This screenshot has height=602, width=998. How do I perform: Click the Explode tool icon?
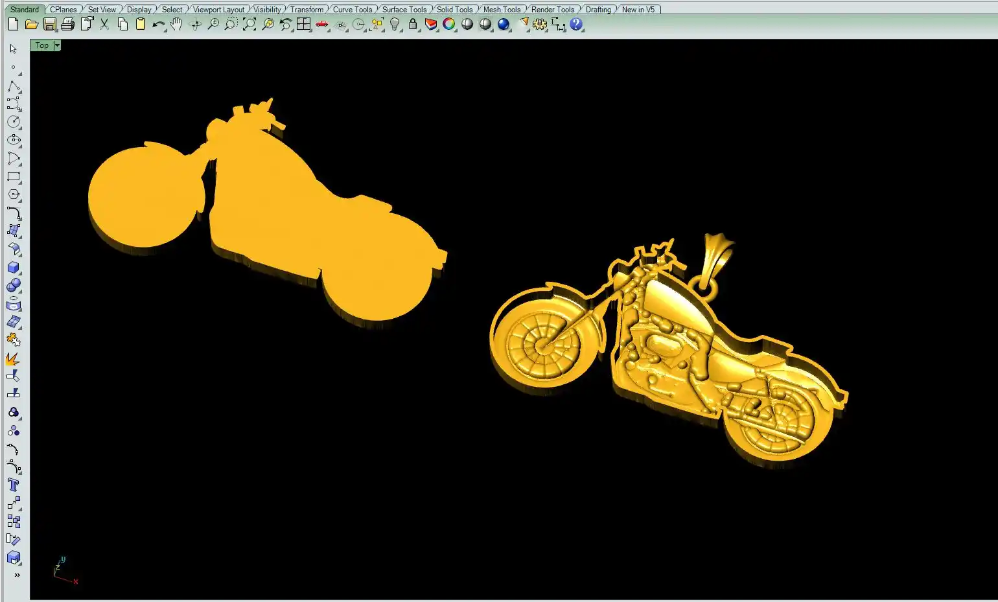12,358
